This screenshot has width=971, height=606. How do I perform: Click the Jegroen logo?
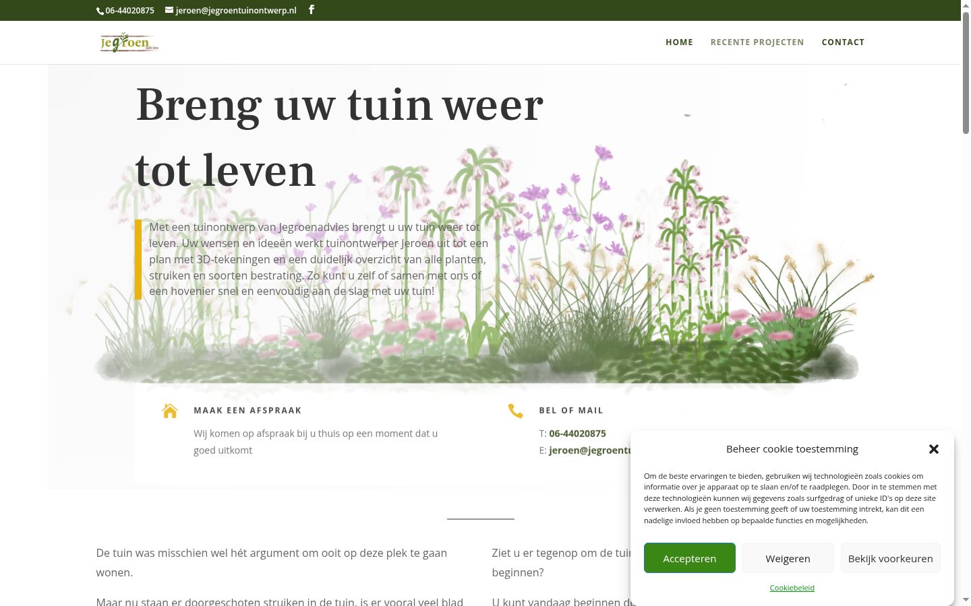coord(129,42)
